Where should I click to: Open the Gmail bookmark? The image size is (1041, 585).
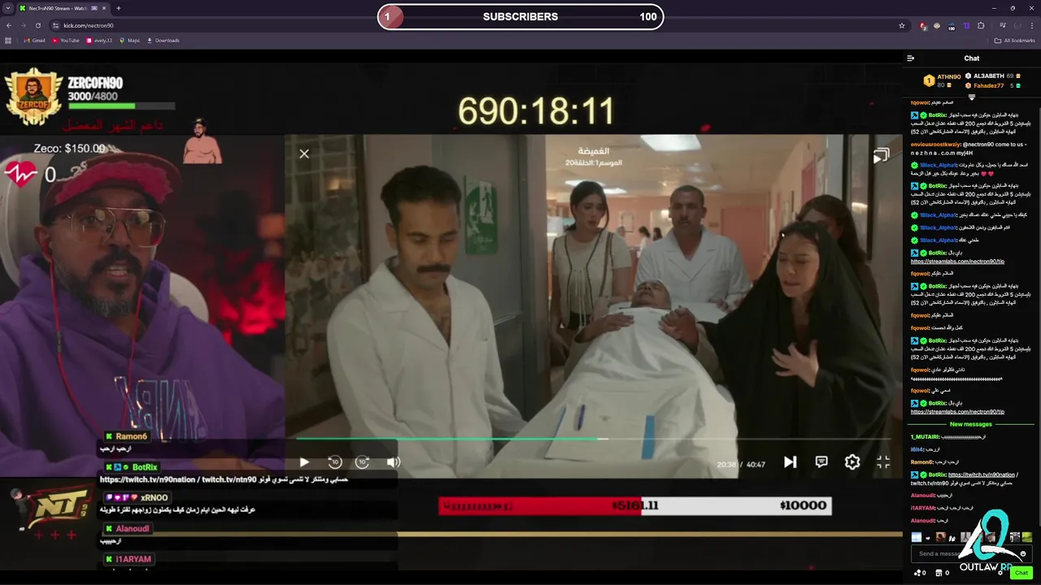tap(34, 41)
